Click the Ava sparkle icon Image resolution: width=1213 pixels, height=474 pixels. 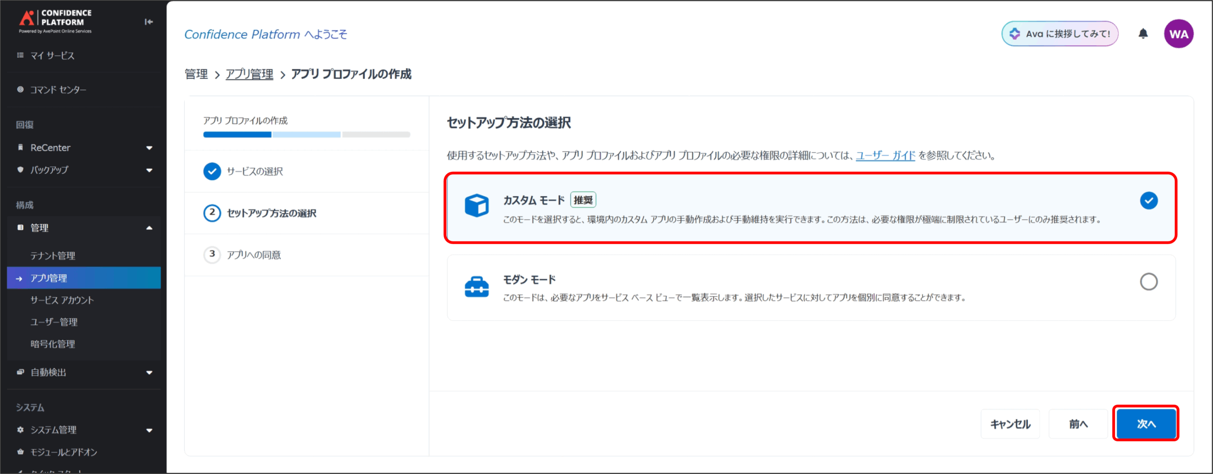[x=1014, y=34]
